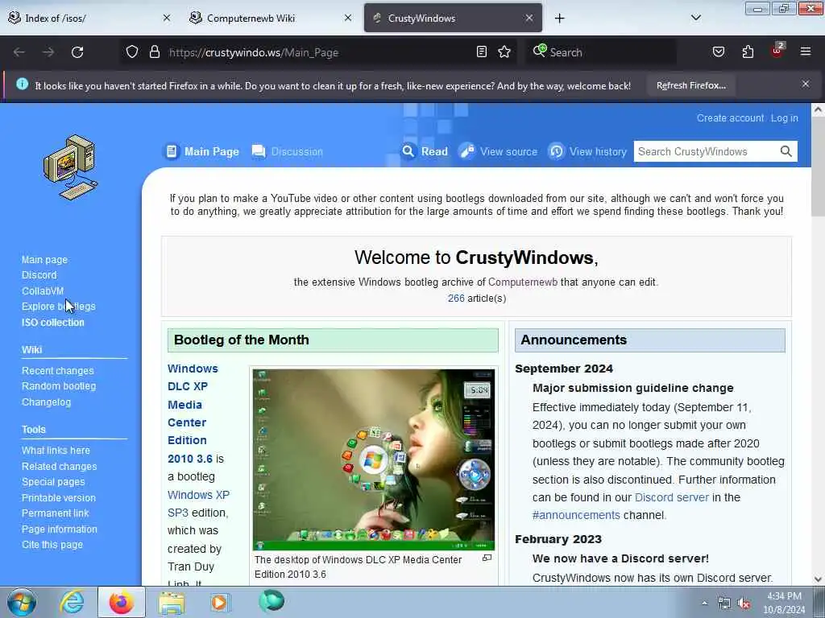
Task: Open the Discussion wiki tab
Action: [288, 151]
